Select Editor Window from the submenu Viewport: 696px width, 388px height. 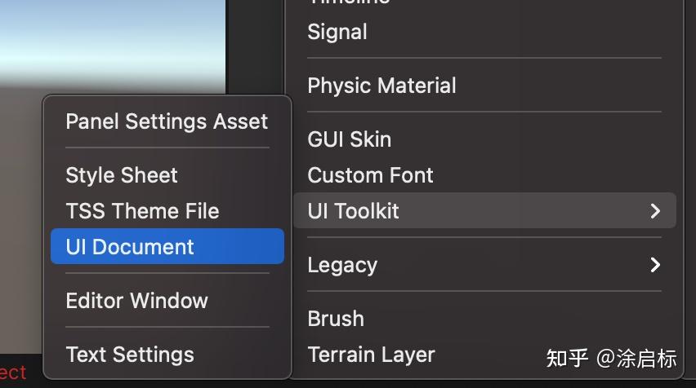click(x=136, y=301)
